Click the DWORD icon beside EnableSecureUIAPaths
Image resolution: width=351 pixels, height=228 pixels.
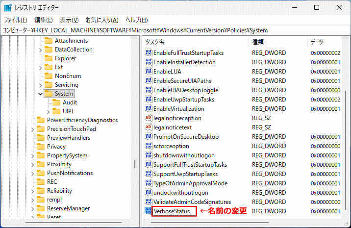coord(148,80)
